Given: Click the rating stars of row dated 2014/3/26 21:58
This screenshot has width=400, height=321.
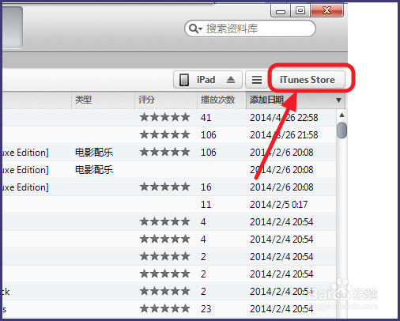Looking at the screenshot, I should click(x=164, y=134).
